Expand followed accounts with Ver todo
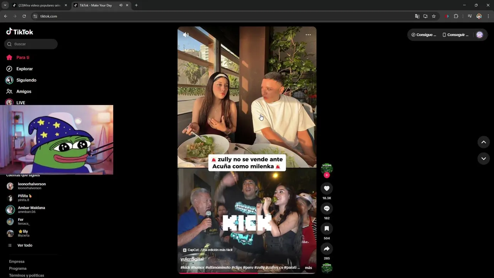The width and height of the screenshot is (494, 278). click(21, 245)
